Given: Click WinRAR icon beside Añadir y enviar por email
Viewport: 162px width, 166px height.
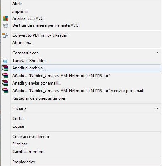Looking at the screenshot, I should coord(5,83).
